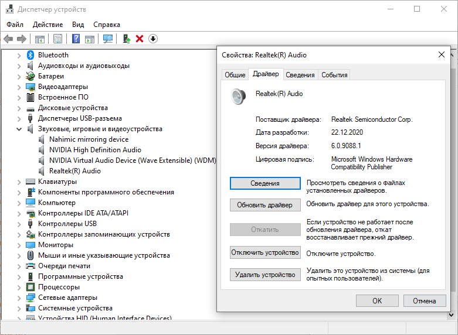Expand the Сетевые адаптеры node
458x335 pixels.
[19, 298]
